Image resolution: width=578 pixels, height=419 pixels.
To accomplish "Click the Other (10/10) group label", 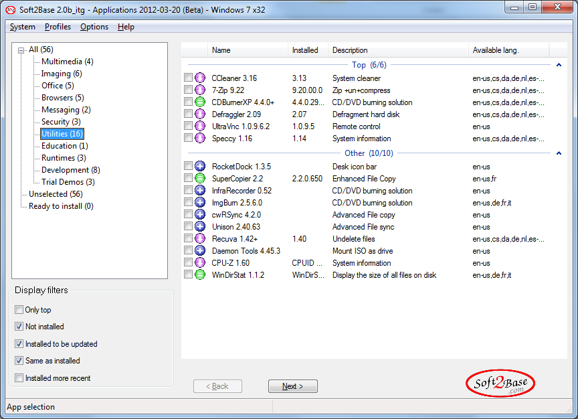I will click(x=369, y=153).
